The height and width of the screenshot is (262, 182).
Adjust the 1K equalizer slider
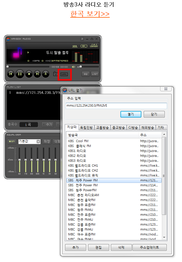point(43,160)
